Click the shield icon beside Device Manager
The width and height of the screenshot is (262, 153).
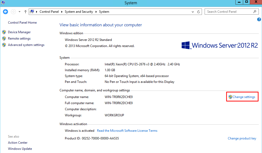[4, 32]
